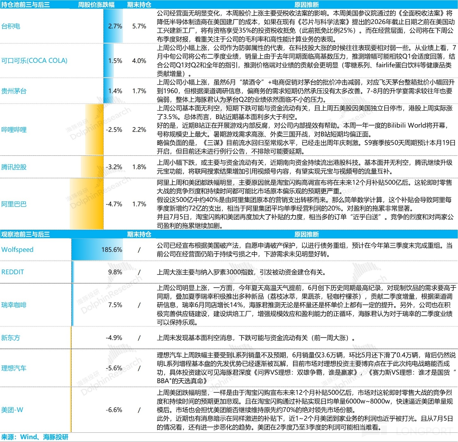The height and width of the screenshot is (442, 458).
Task: Click the 7.5% weekly change for 瑞幸咖啡
Action: (x=115, y=305)
